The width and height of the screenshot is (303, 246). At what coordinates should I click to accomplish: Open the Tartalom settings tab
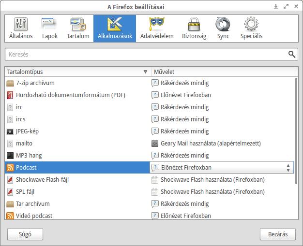78,29
